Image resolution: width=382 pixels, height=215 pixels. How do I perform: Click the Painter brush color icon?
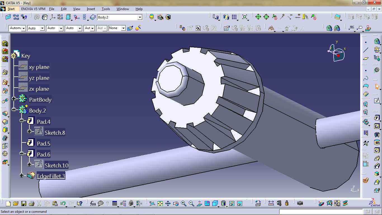coord(130,28)
